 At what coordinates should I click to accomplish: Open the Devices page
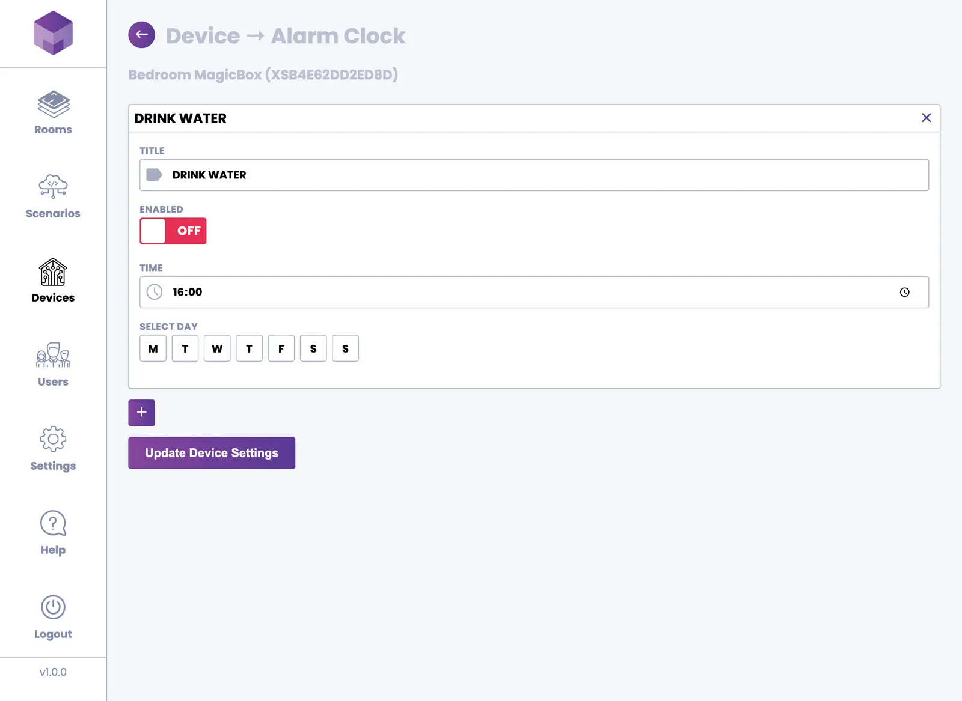[53, 281]
